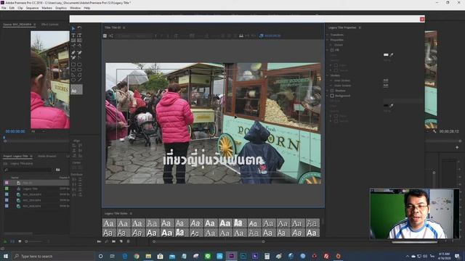The width and height of the screenshot is (465, 261).
Task: Select the Convert Anchor Point tool
Action: (79, 57)
